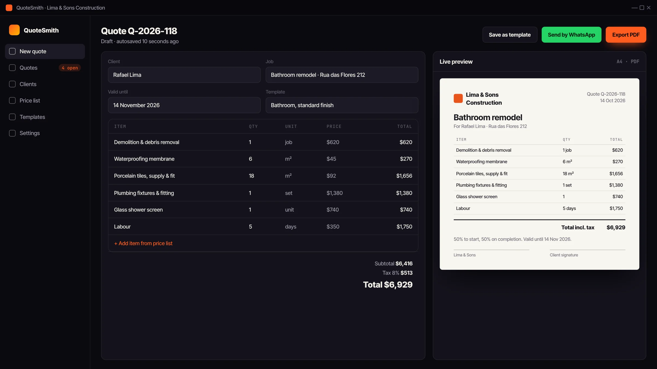Click the title bar app icon
The image size is (657, 369).
(9, 8)
